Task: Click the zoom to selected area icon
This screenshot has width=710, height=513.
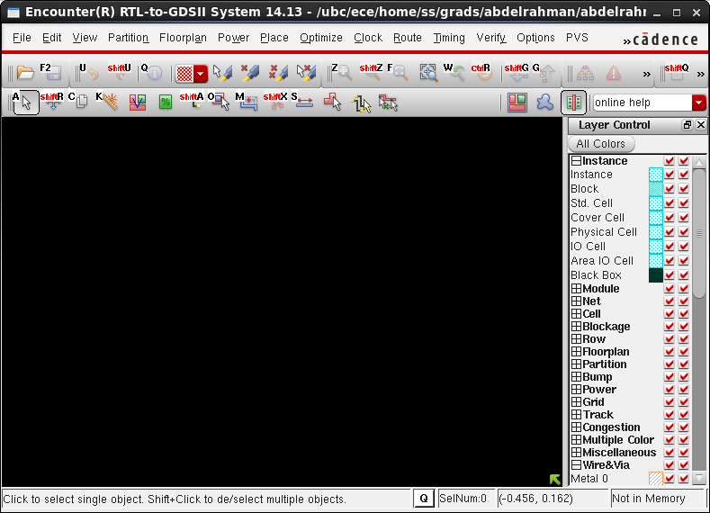Action: 428,73
